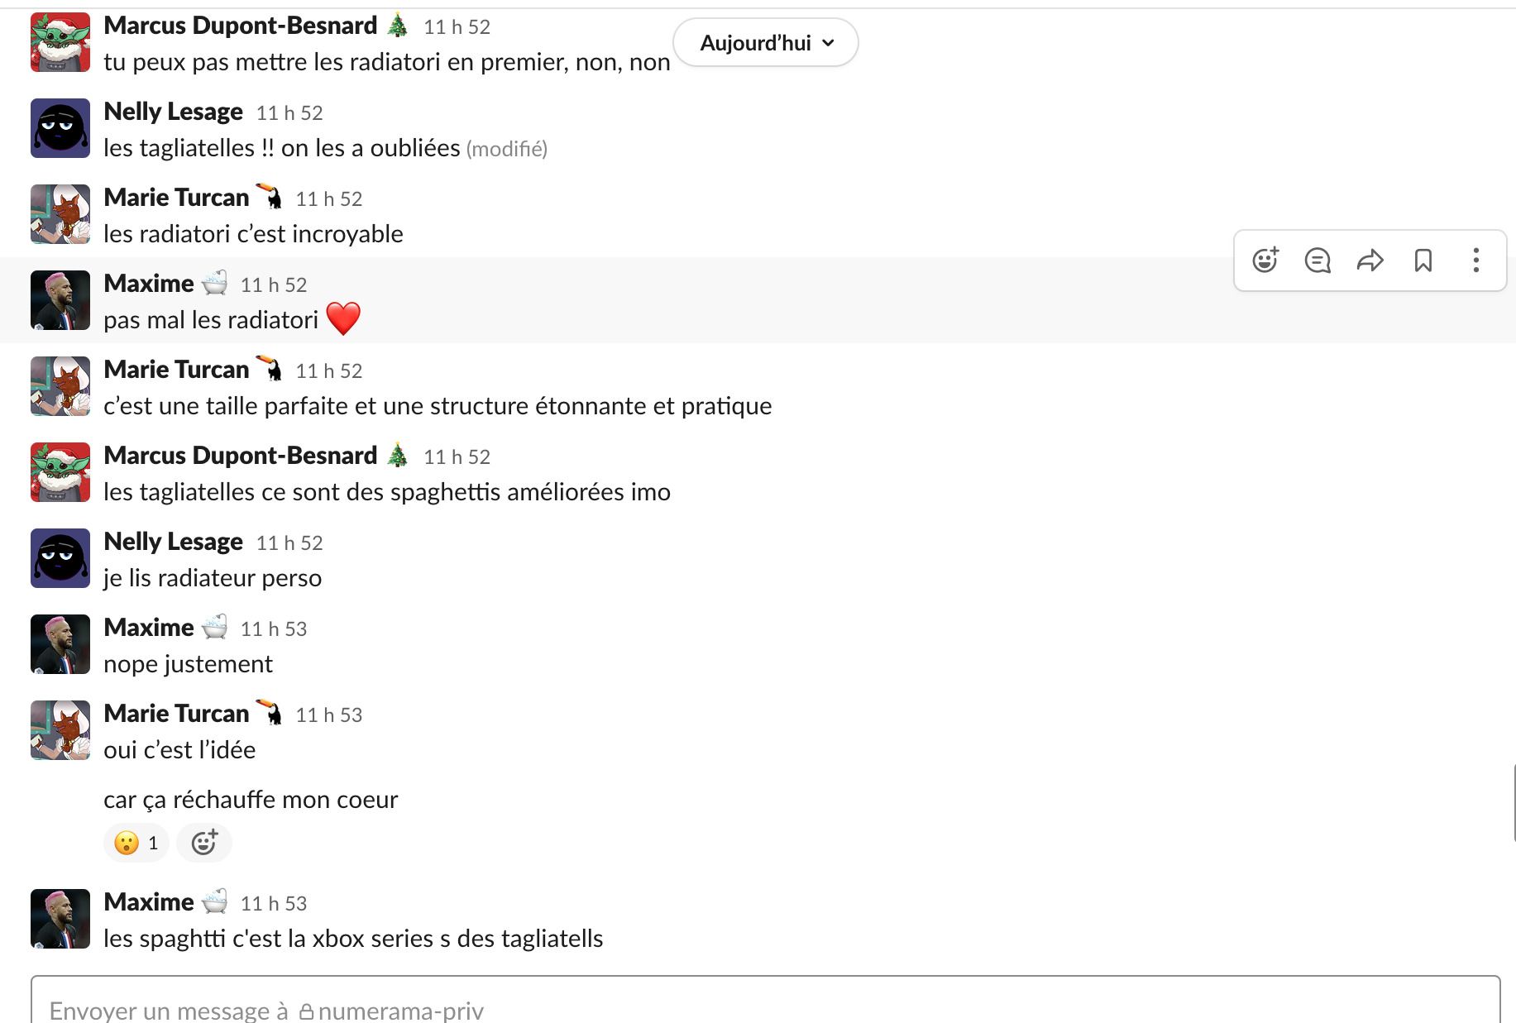Click Marie Turcan's avatar on 'les radiatori c'est incroyable'

point(60,214)
